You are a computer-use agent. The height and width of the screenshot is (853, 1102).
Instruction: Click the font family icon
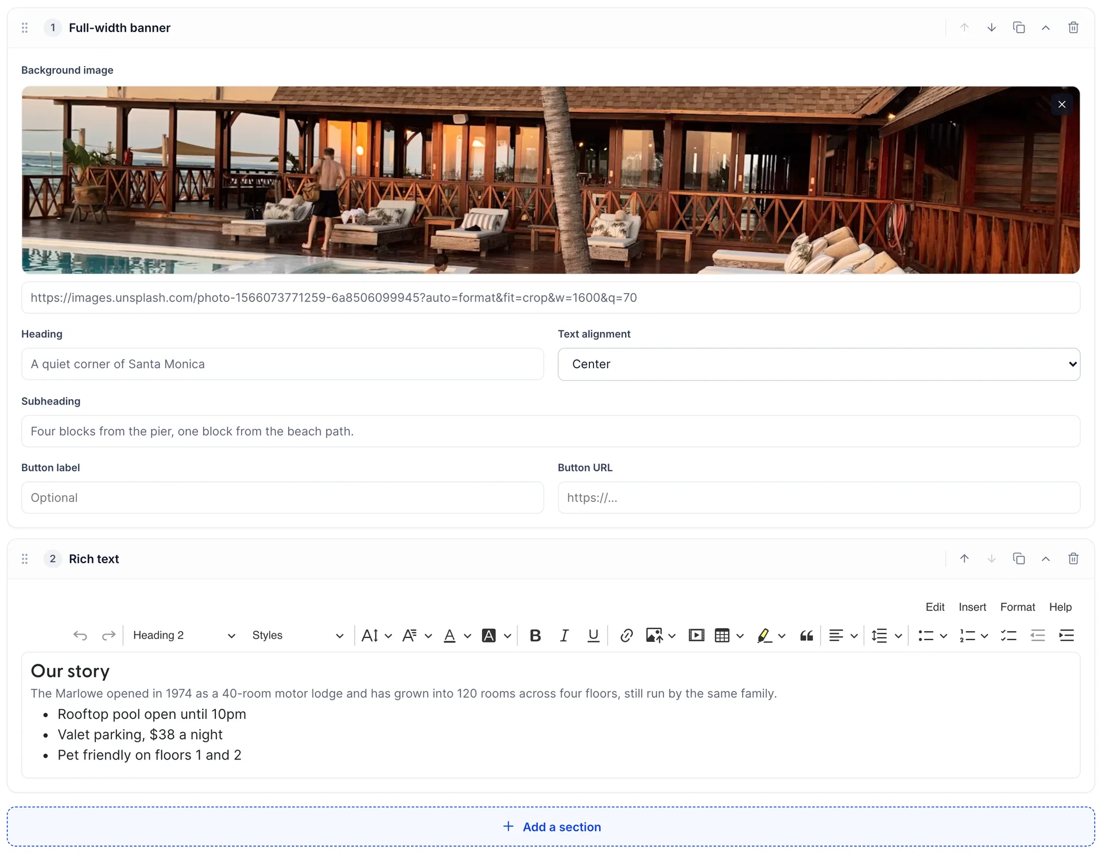click(410, 635)
